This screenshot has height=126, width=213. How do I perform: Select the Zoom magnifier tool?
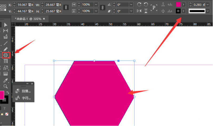point(6,87)
